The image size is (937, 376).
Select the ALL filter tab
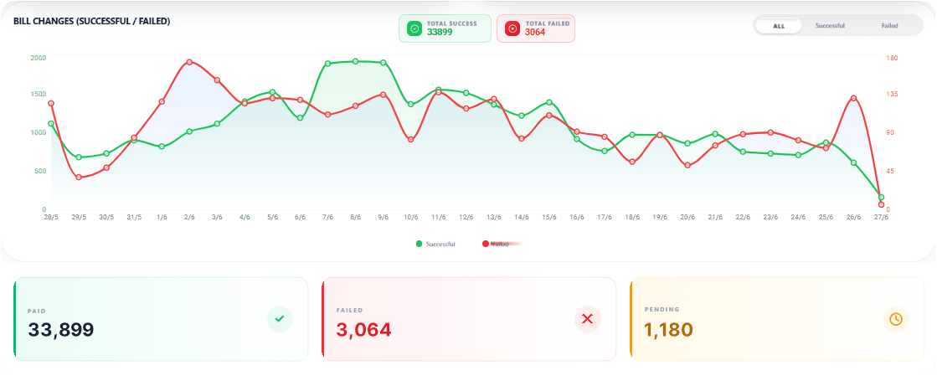click(x=778, y=26)
